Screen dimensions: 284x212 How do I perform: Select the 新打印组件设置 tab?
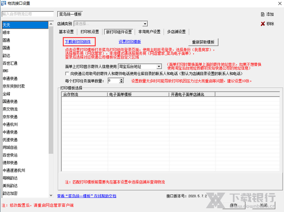[x=119, y=32]
